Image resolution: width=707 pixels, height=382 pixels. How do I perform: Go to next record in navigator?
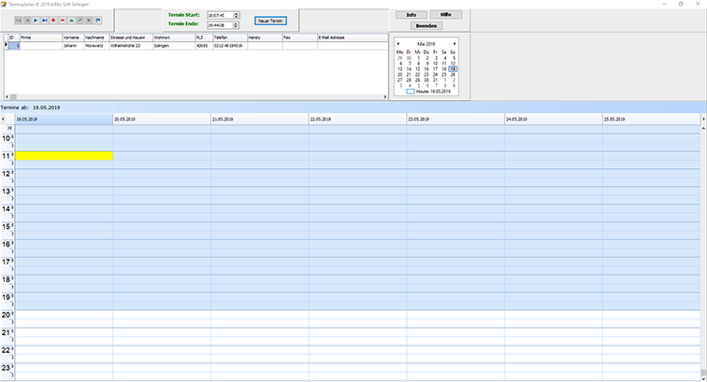tap(35, 19)
